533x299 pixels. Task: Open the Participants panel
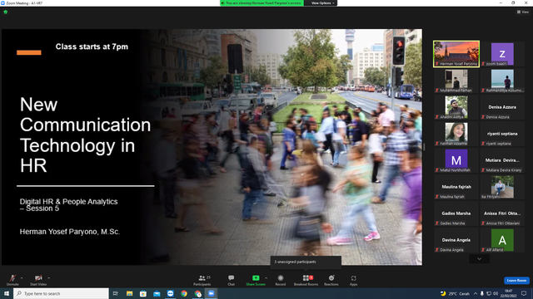[202, 280]
